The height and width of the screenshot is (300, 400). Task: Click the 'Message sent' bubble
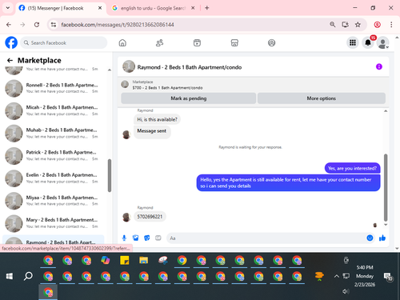pyautogui.click(x=152, y=131)
